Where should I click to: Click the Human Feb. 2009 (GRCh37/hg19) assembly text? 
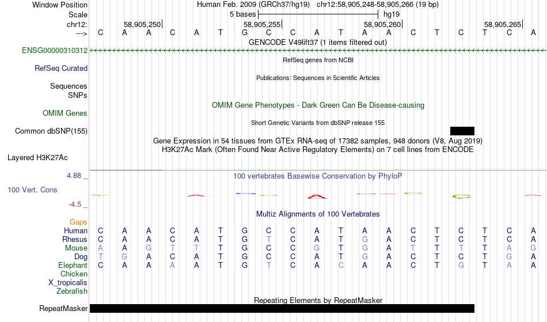(253, 5)
